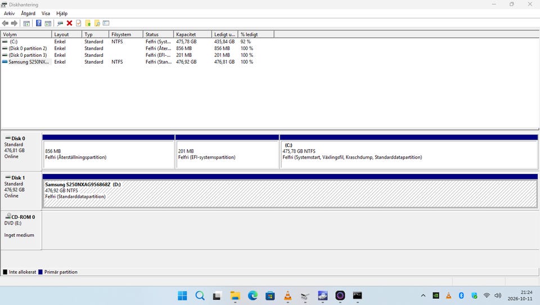Select the Samsung S250NXAG956868Z (D:) partition block
Screen dimensions: 540x305
(290, 191)
